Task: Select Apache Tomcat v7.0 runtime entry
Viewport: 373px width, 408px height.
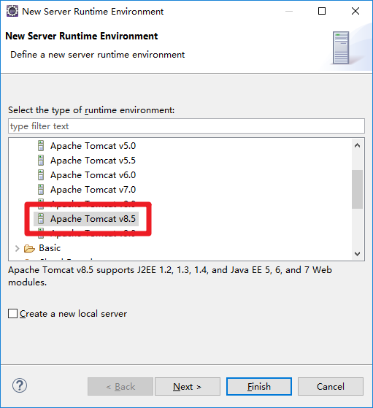Action: 93,190
